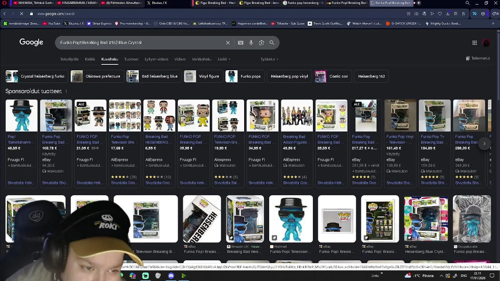The width and height of the screenshot is (500, 281).
Task: Filter by the Funko pops chip
Action: [245, 76]
